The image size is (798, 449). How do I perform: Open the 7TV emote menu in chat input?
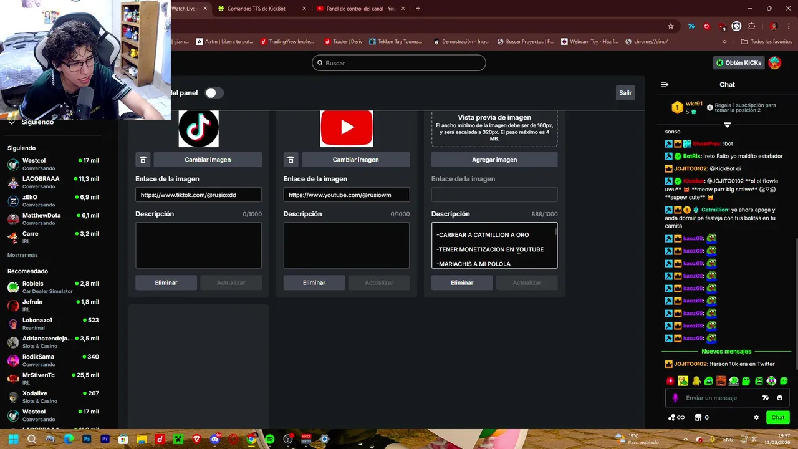(766, 398)
